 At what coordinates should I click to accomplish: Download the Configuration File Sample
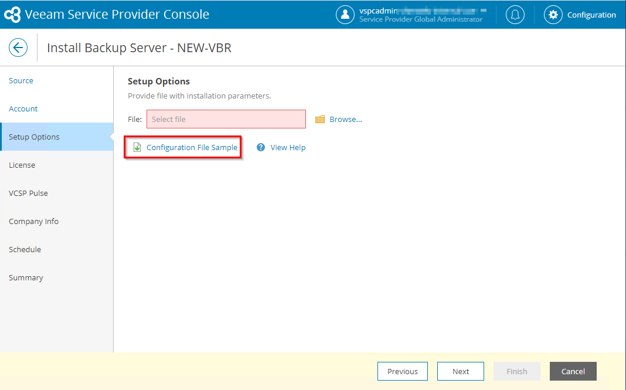[192, 147]
